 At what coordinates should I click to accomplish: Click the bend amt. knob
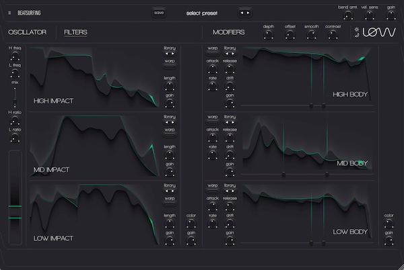coord(349,15)
